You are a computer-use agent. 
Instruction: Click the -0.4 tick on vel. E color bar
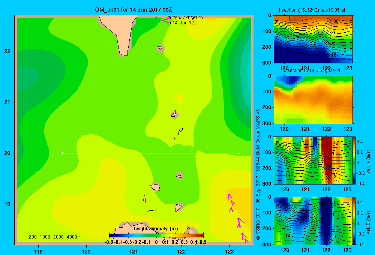[x=360, y=244]
